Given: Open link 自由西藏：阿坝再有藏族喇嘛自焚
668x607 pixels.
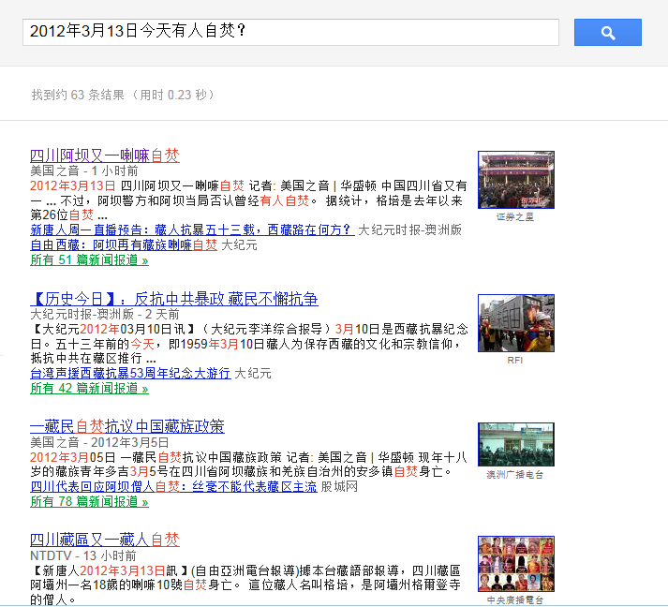Looking at the screenshot, I should (x=124, y=244).
